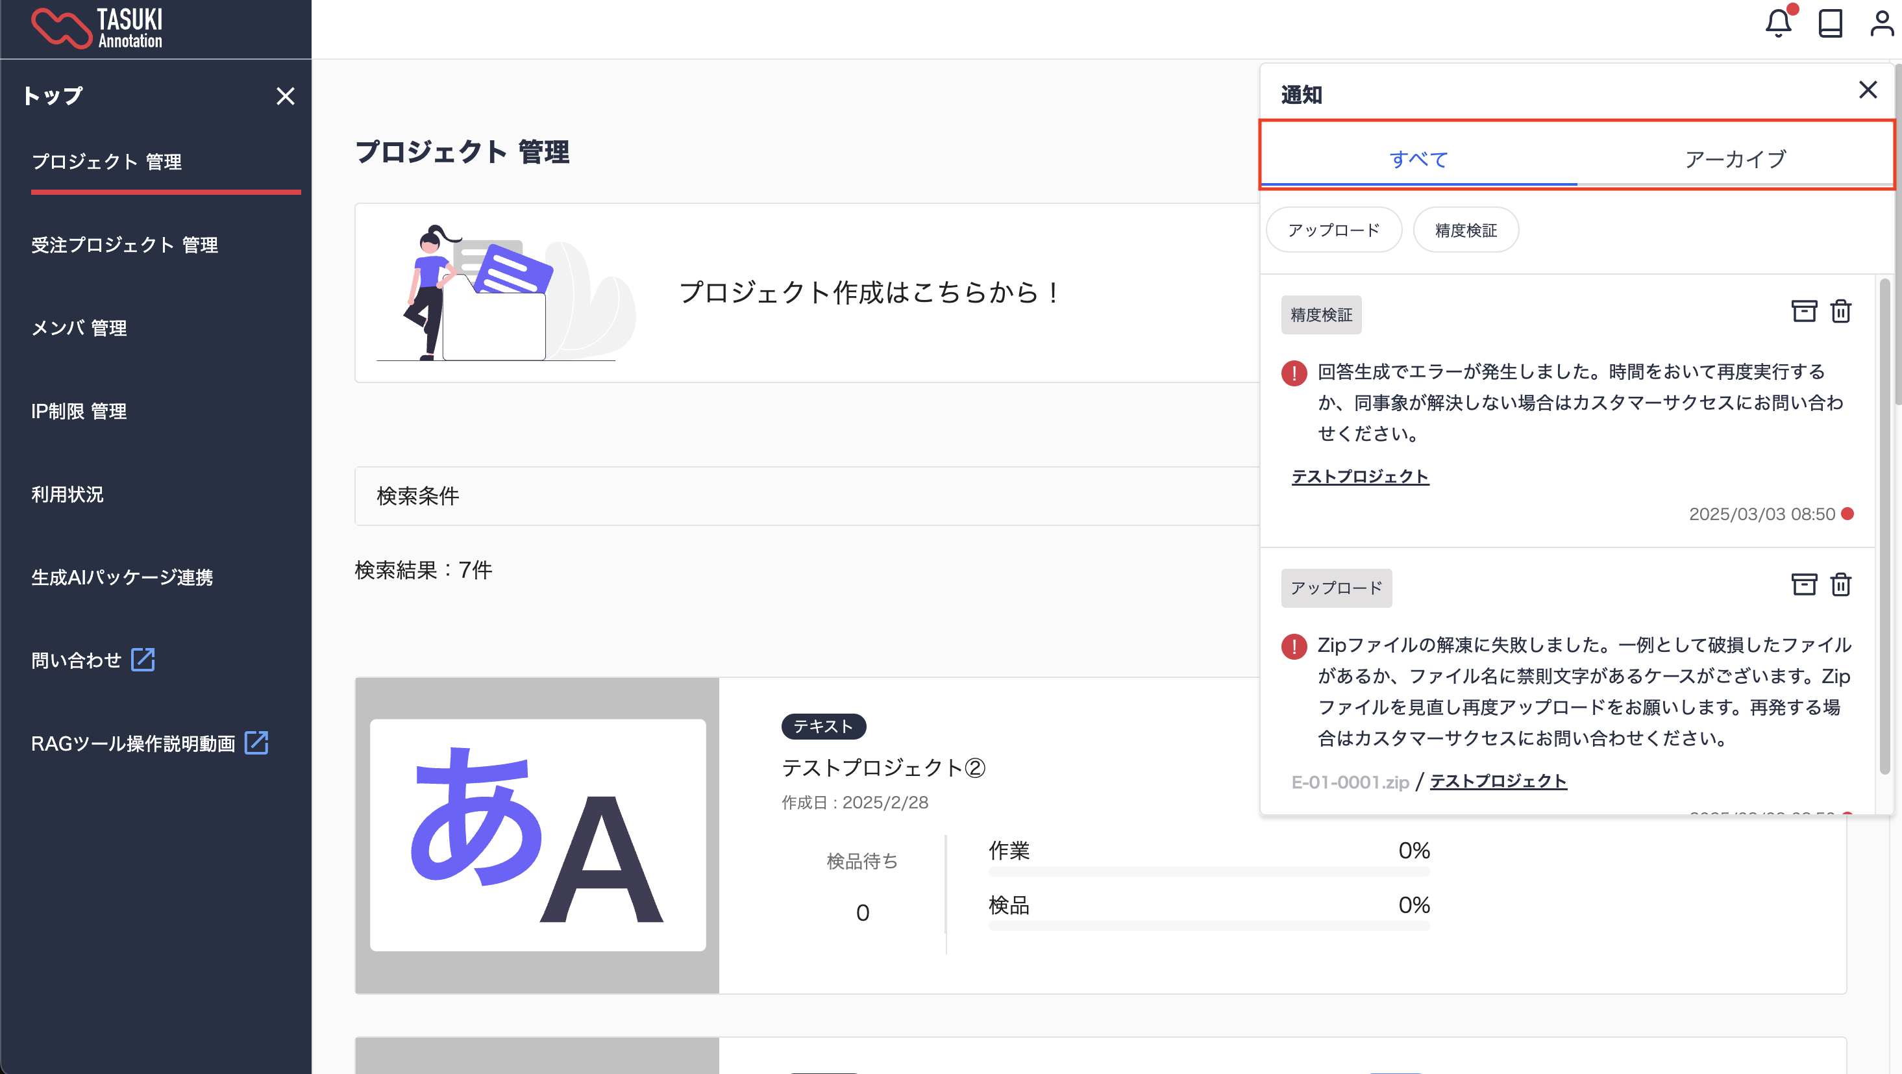Filter notifications by 精度検証 chip
1902x1074 pixels.
(1466, 230)
